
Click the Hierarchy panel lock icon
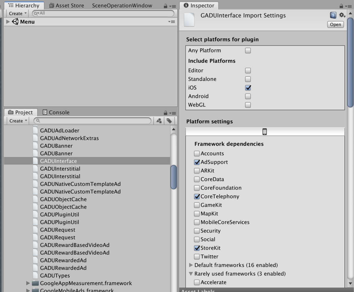click(165, 6)
